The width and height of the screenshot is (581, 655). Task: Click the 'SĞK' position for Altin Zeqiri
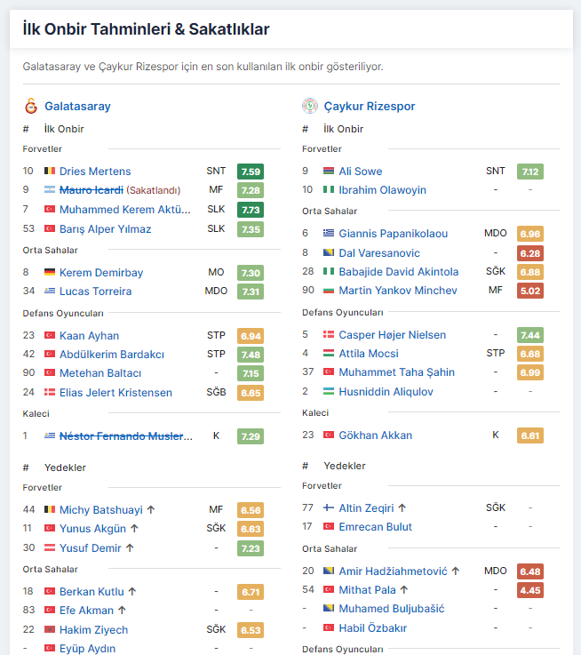coord(496,507)
